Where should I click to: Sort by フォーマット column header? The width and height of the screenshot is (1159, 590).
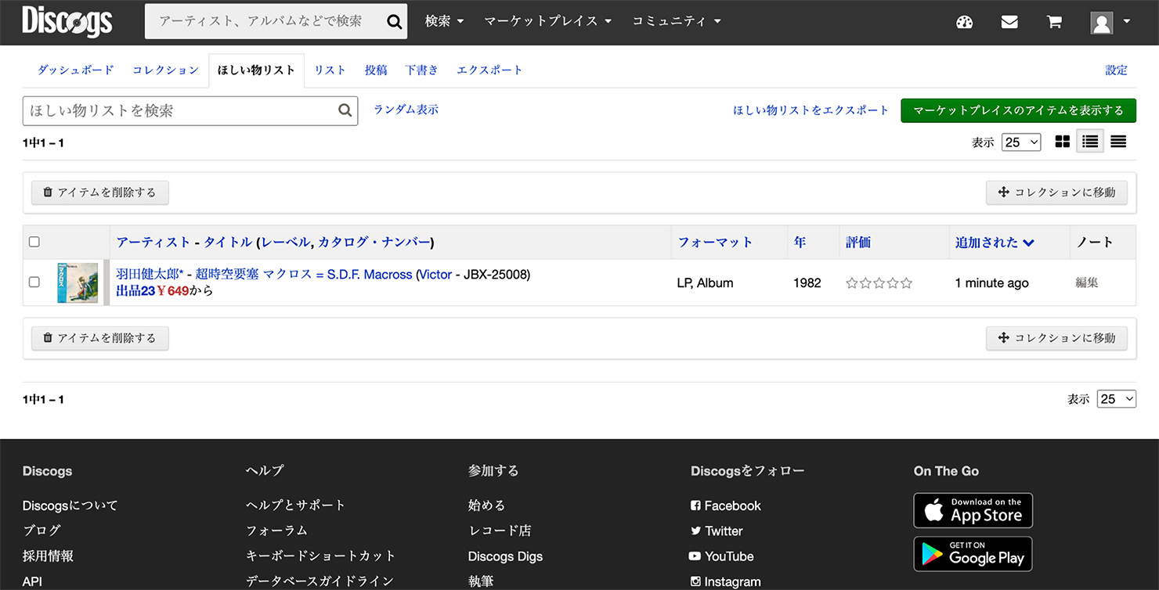pos(715,243)
